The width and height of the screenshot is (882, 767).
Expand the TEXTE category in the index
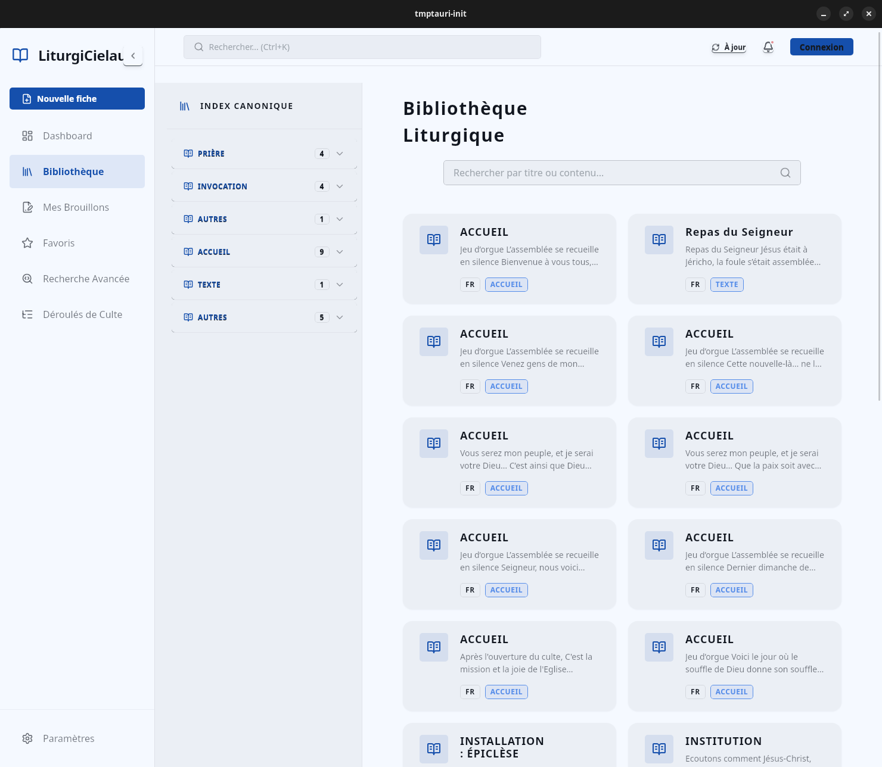pos(340,285)
